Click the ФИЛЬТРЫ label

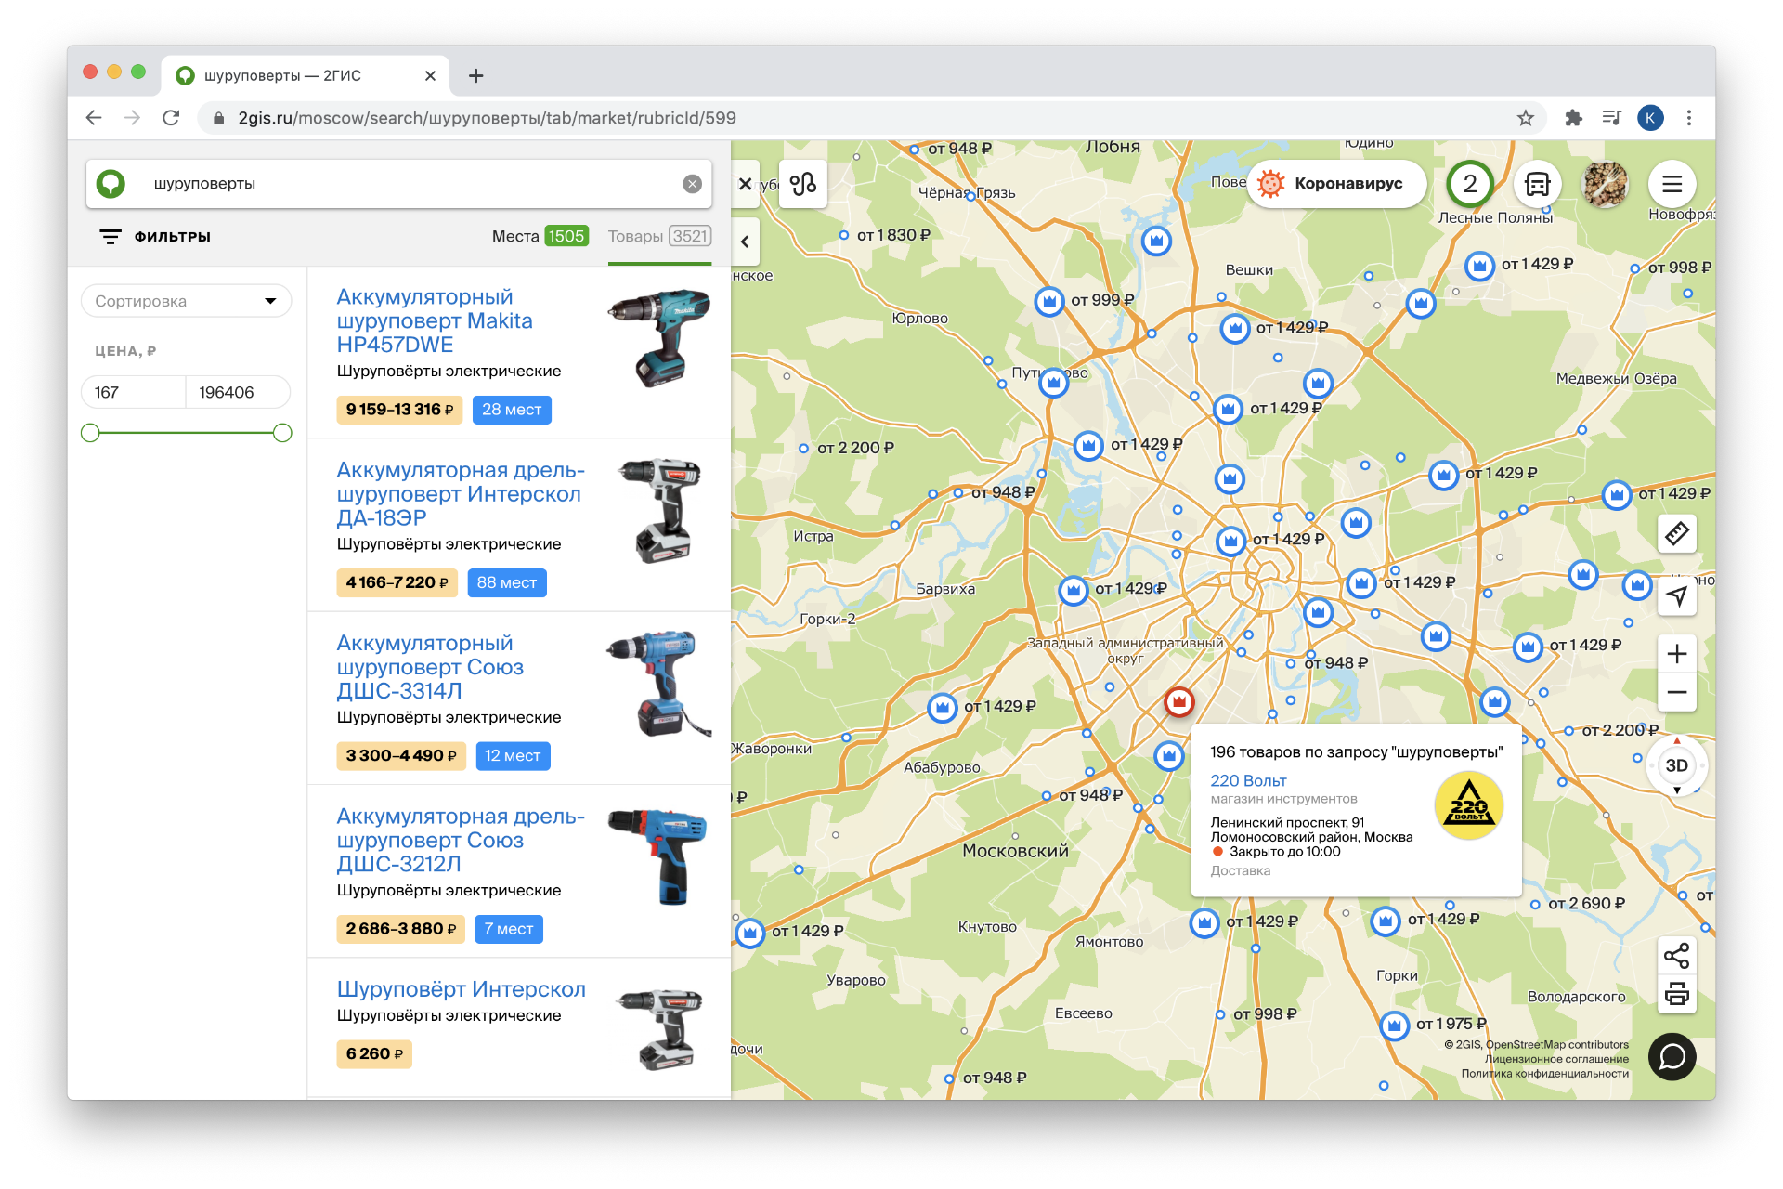click(x=173, y=237)
